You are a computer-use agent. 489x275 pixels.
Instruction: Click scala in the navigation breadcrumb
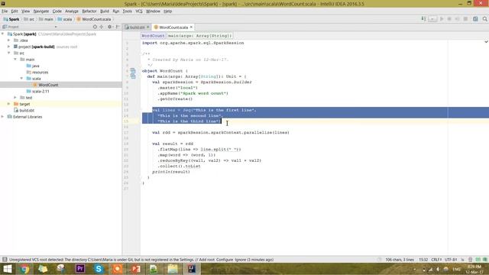(65, 19)
